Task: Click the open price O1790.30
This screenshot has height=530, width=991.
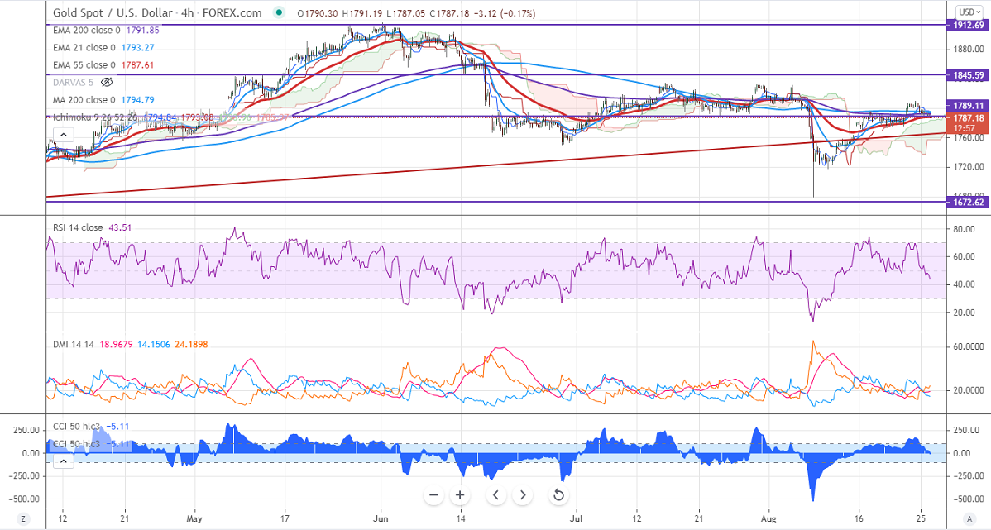Action: (318, 13)
